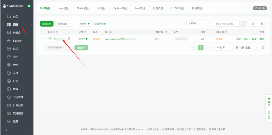
Task: Refresh the site list with refresh icon
Action: point(252,24)
